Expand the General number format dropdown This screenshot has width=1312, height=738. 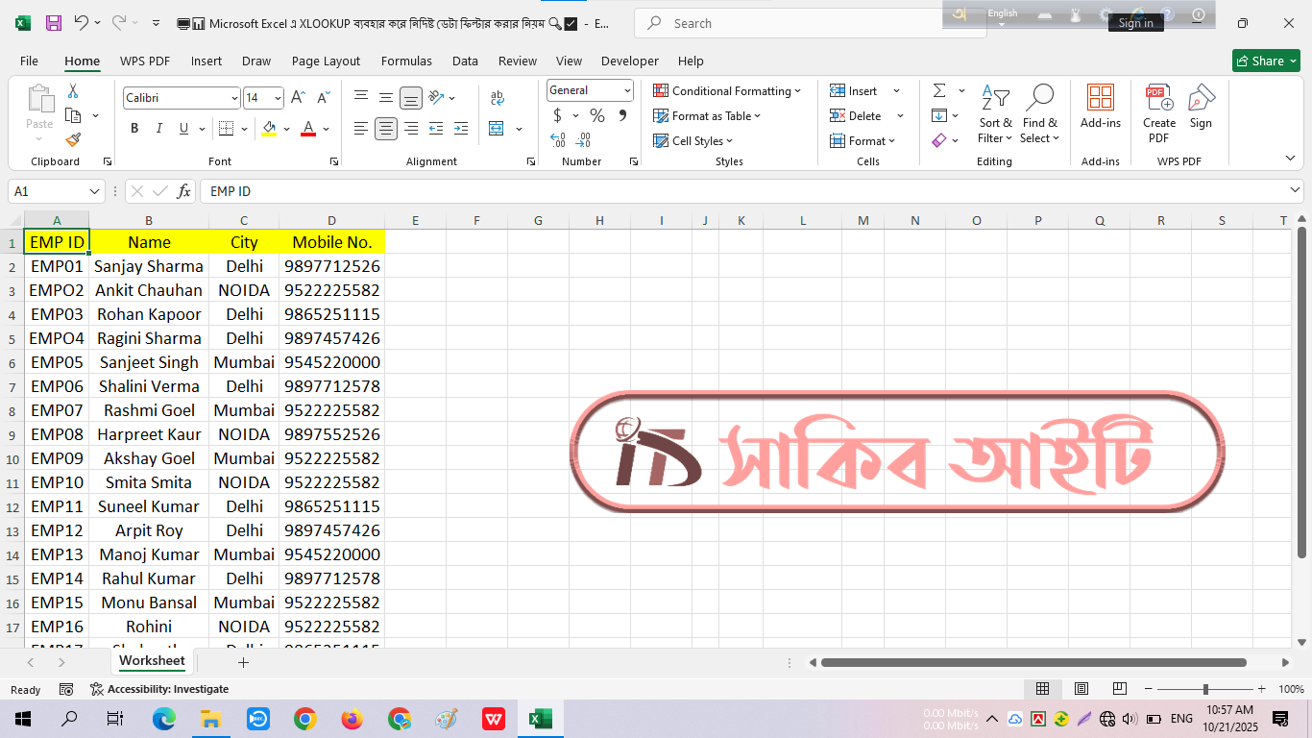(627, 90)
